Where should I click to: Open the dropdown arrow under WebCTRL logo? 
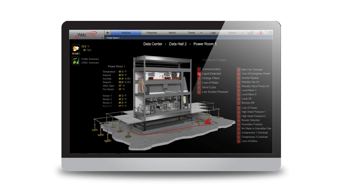click(x=102, y=38)
